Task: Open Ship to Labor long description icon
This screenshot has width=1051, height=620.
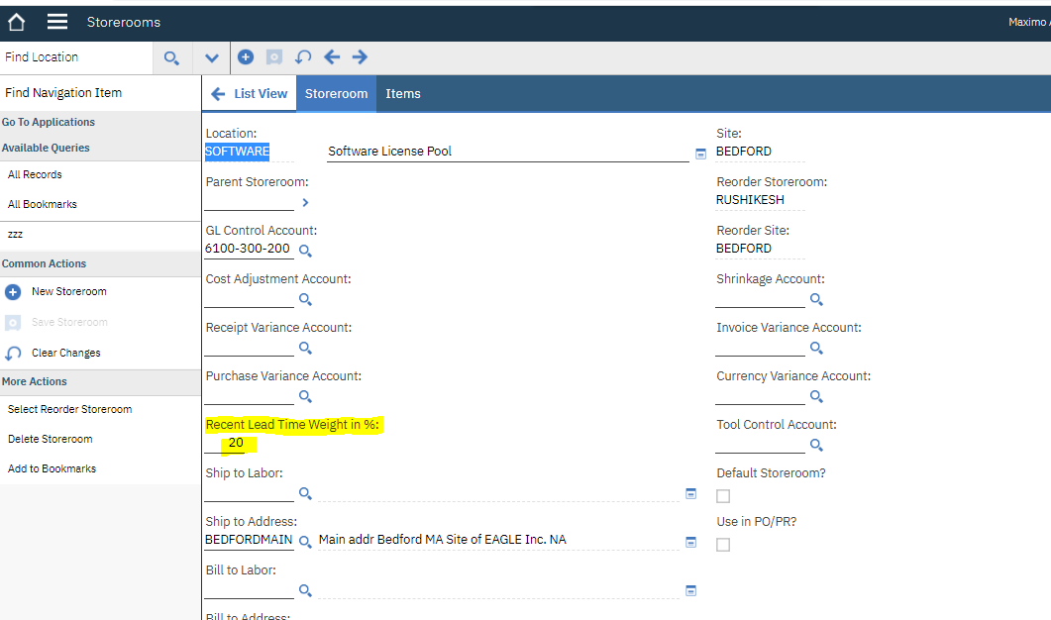Action: [x=691, y=493]
